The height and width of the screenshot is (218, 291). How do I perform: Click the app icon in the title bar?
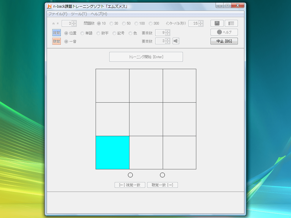click(x=50, y=6)
